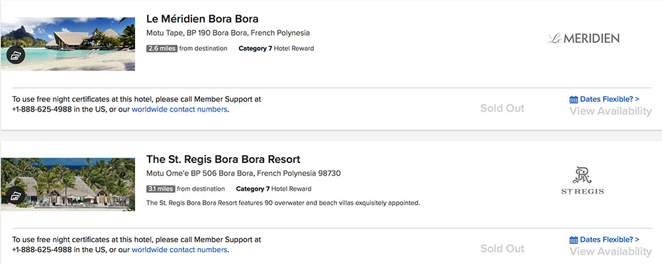Click the Le Méridien beach thumbnail photo

[68, 44]
